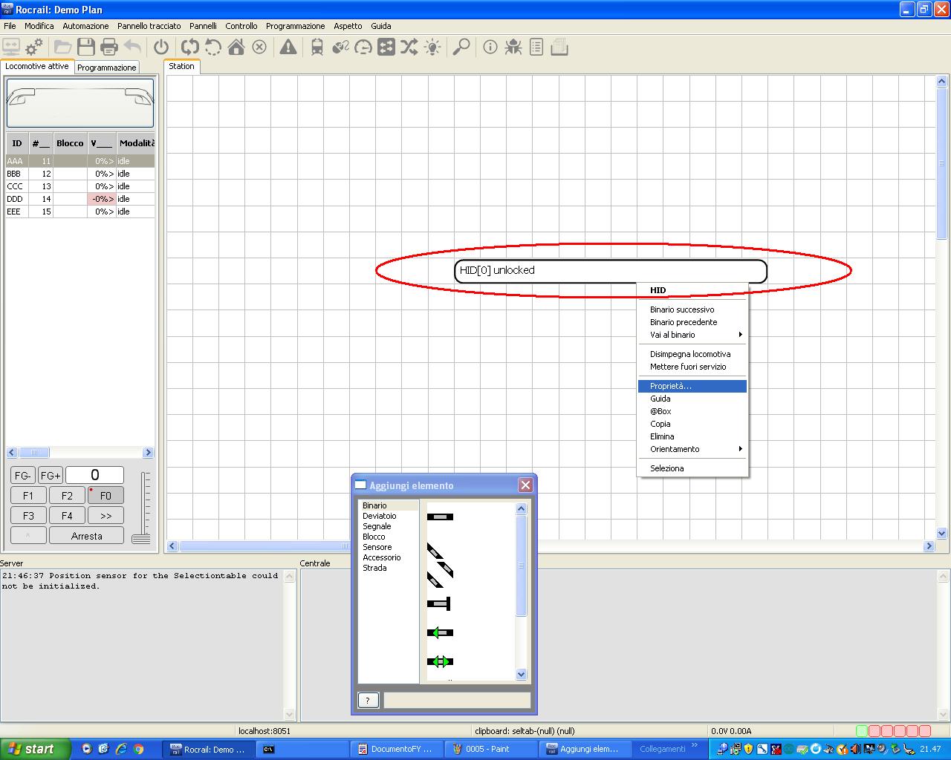This screenshot has height=760, width=951.
Task: Click the circled X toolbar icon
Action: (x=259, y=47)
